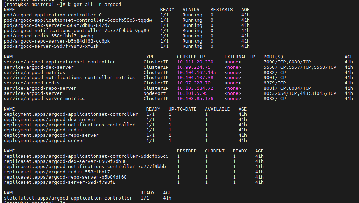
Task: Select pod/argocd-dex-server-6569f7db86-842d7
Action: (57, 25)
